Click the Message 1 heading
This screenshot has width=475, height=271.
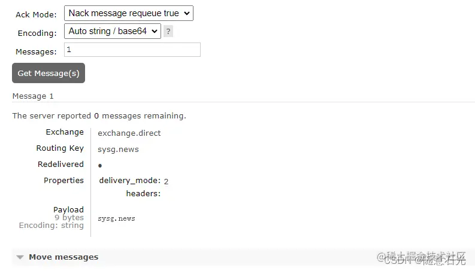[33, 96]
